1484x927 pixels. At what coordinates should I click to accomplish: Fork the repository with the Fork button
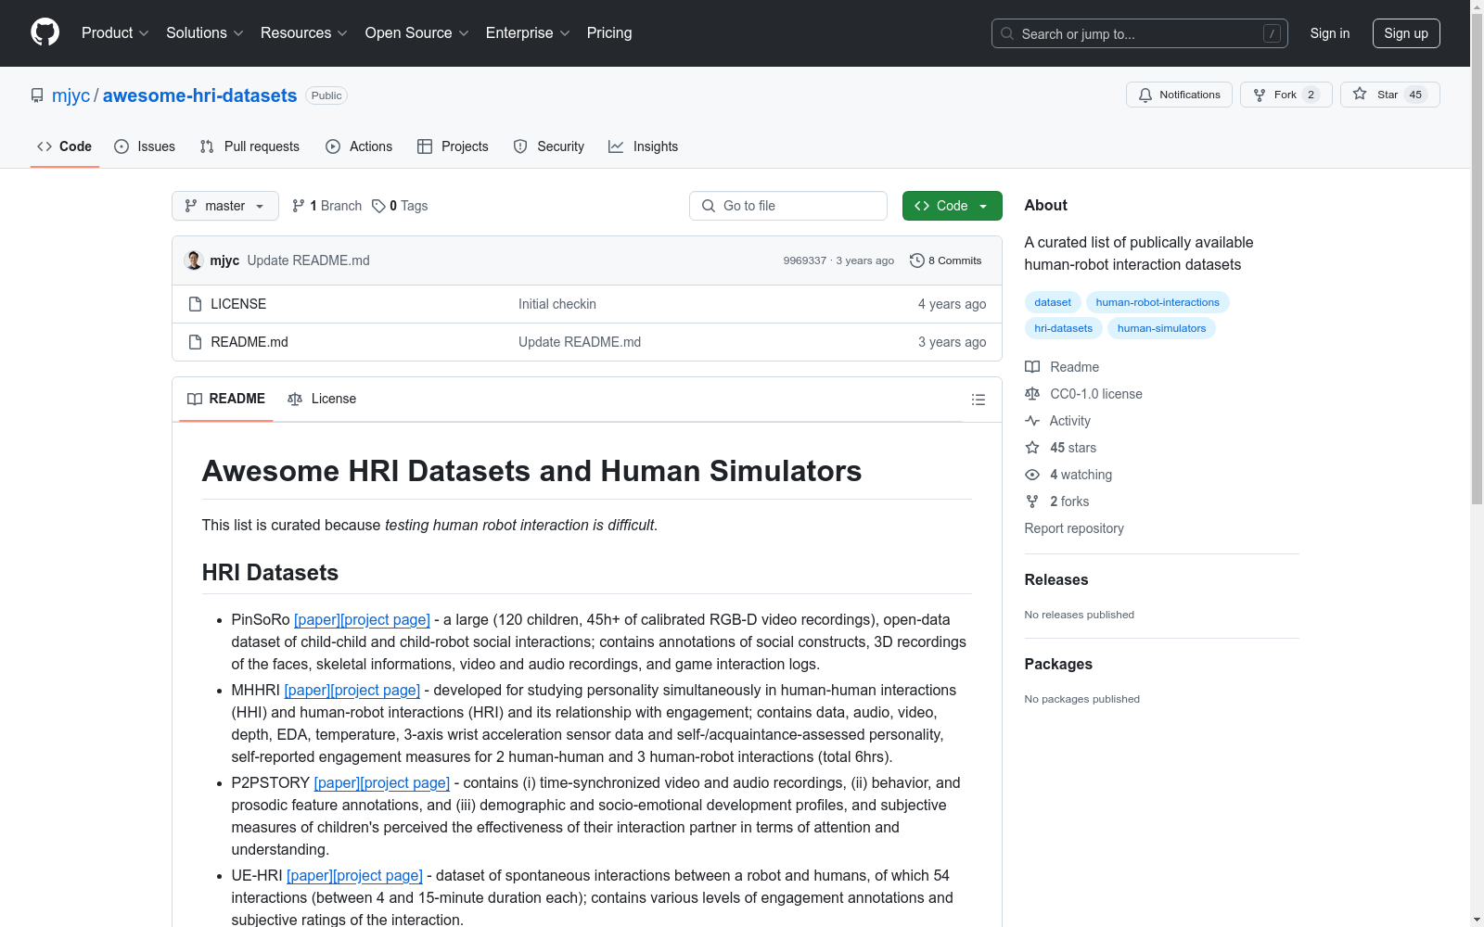[1285, 95]
